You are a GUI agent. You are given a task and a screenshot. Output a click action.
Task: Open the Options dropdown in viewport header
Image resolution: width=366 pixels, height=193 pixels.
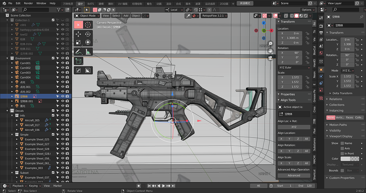click(x=308, y=10)
